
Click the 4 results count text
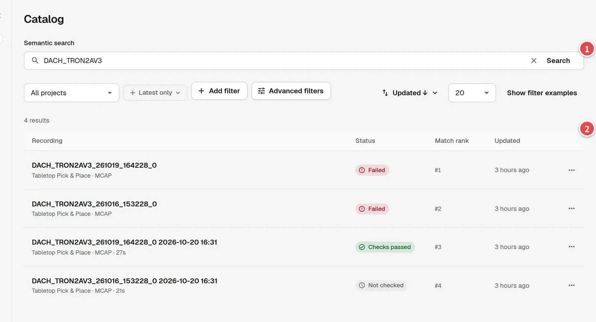click(x=37, y=120)
